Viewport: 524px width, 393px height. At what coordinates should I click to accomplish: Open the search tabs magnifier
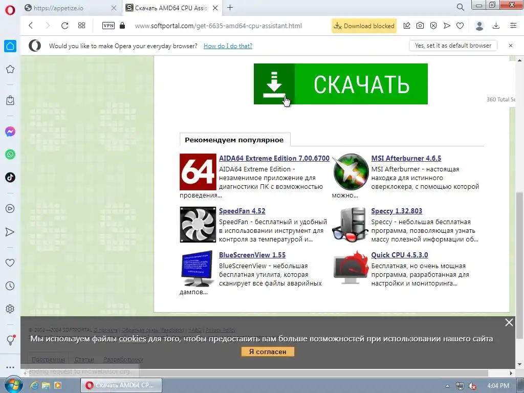[x=461, y=7]
